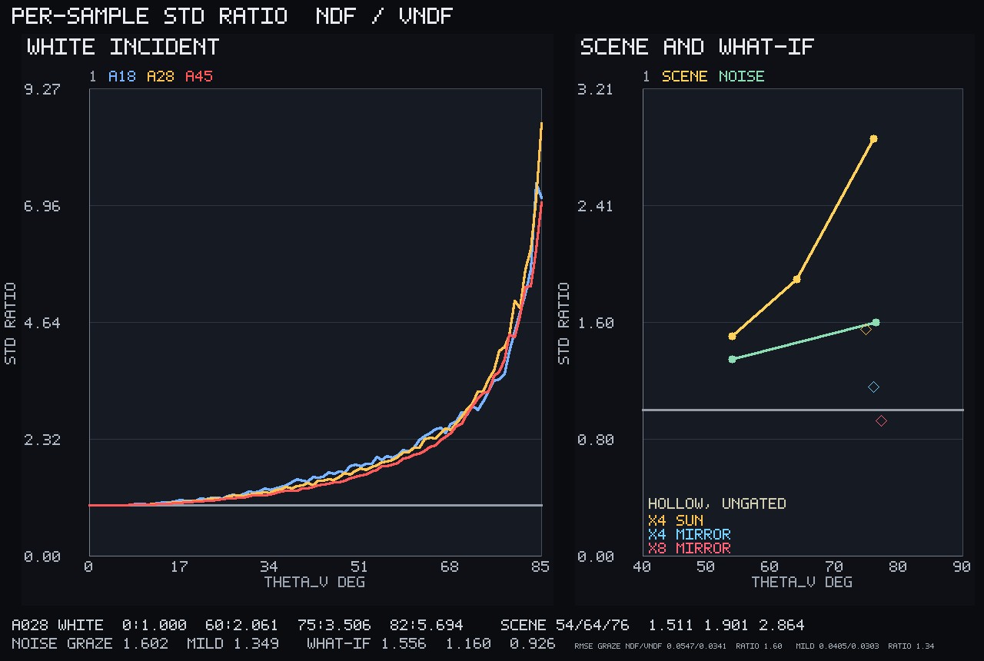This screenshot has width=984, height=661.
Task: Click the SCENE AND WHAT-IF panel title
Action: [697, 47]
